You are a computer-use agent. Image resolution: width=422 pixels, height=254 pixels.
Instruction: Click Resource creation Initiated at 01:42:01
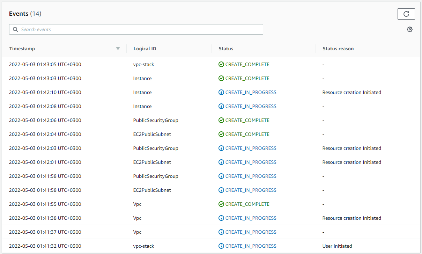[352, 162]
